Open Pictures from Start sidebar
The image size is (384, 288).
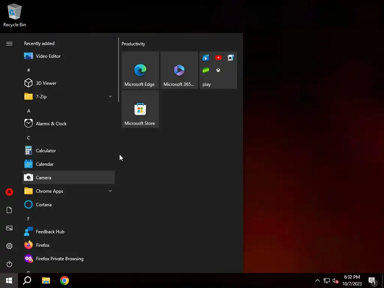[9, 228]
